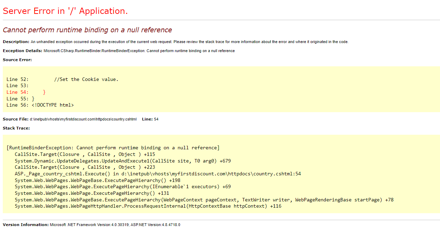Click the 'Source File:' label
Image resolution: width=440 pixels, height=250 pixels.
pos(16,119)
